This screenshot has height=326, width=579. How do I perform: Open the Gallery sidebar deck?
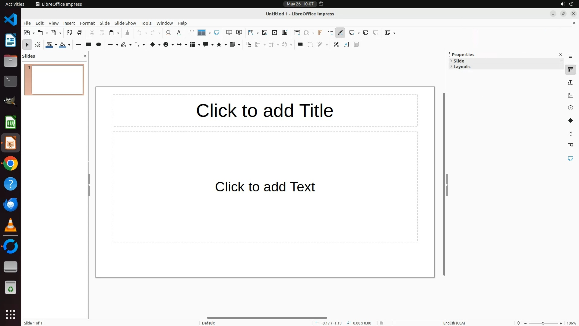coord(570,95)
